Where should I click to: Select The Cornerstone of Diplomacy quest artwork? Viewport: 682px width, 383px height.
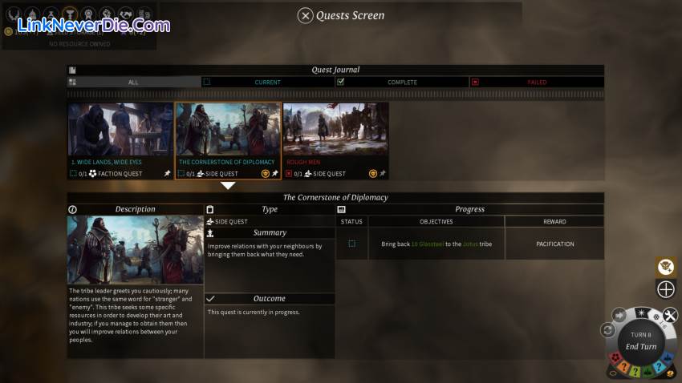228,129
